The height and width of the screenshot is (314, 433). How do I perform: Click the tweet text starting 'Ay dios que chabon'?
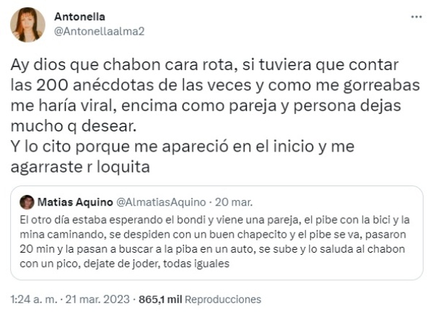pyautogui.click(x=195, y=64)
